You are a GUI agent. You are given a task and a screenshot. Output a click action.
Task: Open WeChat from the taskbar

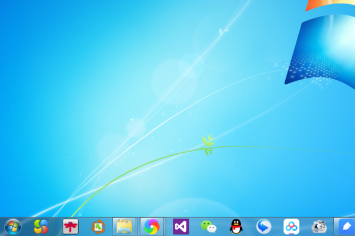[208, 226]
